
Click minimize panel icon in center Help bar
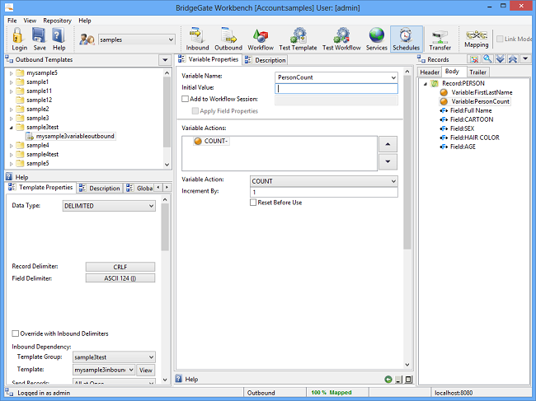tap(398, 380)
